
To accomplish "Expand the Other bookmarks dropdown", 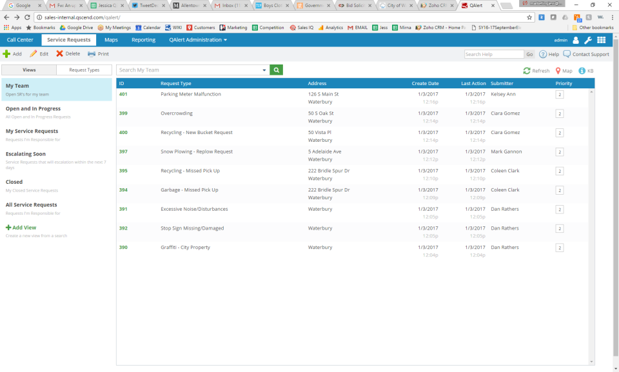I will 593,27.
